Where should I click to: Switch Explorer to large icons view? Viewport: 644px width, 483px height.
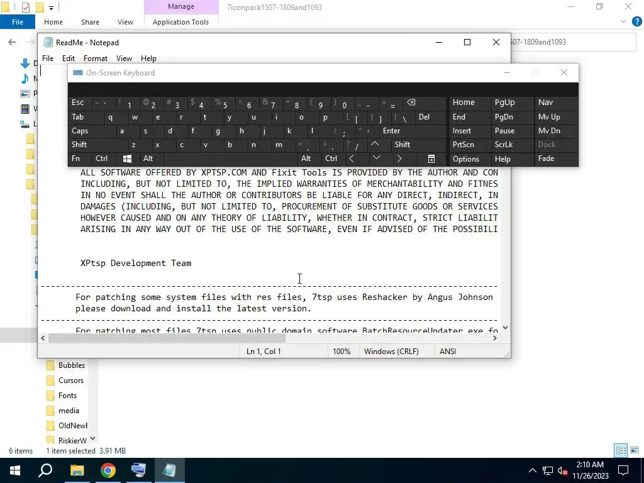pos(635,450)
